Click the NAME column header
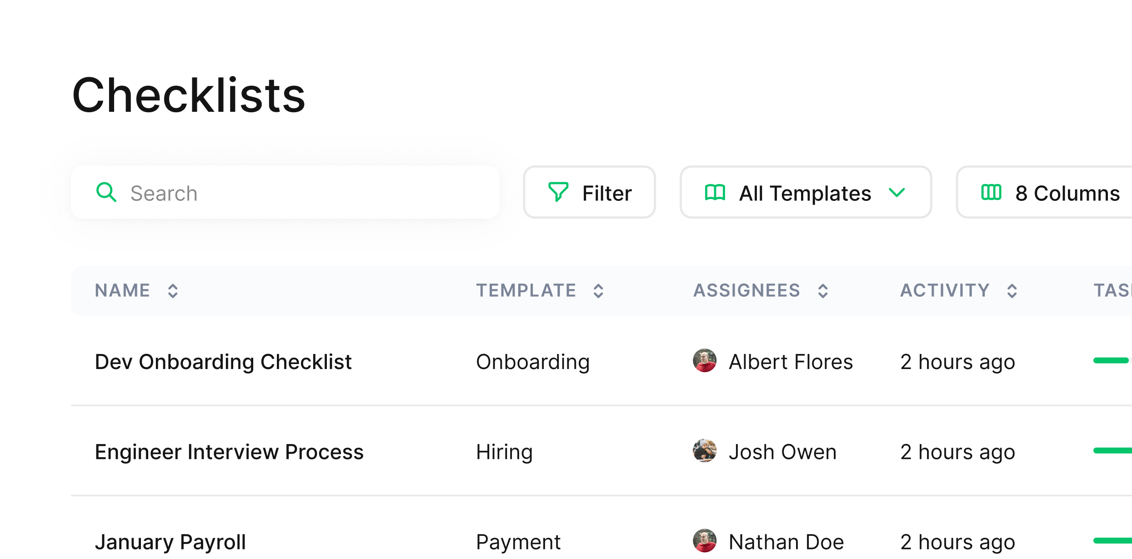The image size is (1132, 559). pos(122,290)
